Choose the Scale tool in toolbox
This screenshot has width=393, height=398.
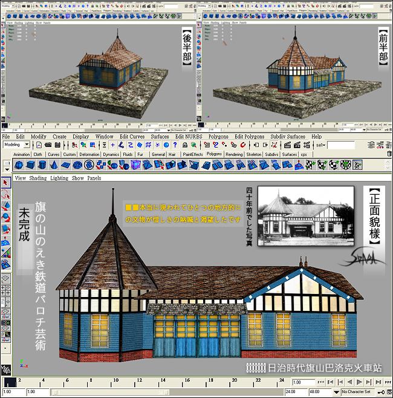pyautogui.click(x=5, y=229)
